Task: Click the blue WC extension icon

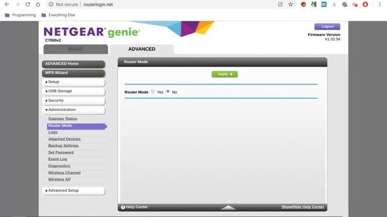Action: pyautogui.click(x=324, y=4)
